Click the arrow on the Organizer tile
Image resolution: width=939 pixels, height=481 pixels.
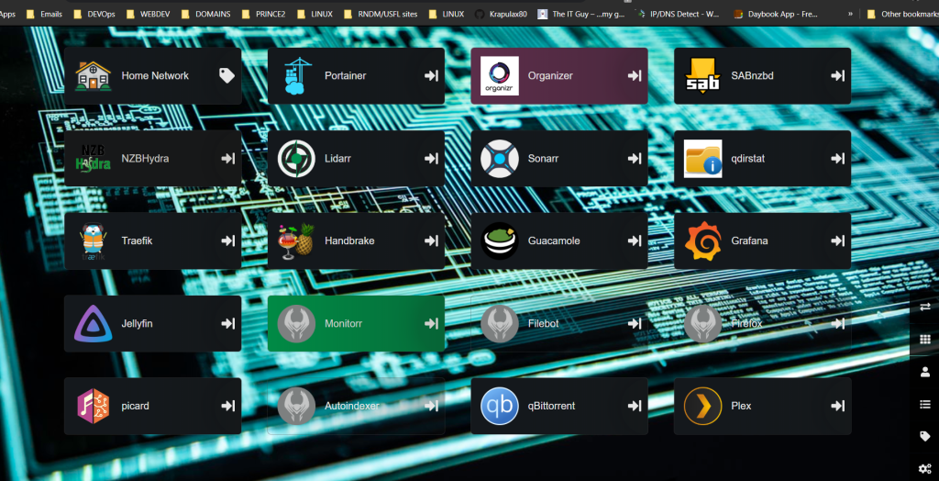click(634, 76)
